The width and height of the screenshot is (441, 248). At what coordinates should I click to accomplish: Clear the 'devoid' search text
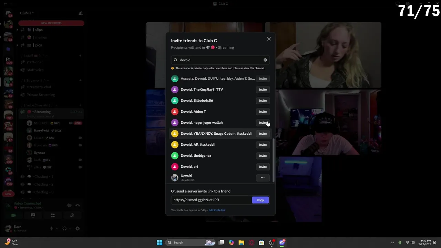tap(265, 60)
